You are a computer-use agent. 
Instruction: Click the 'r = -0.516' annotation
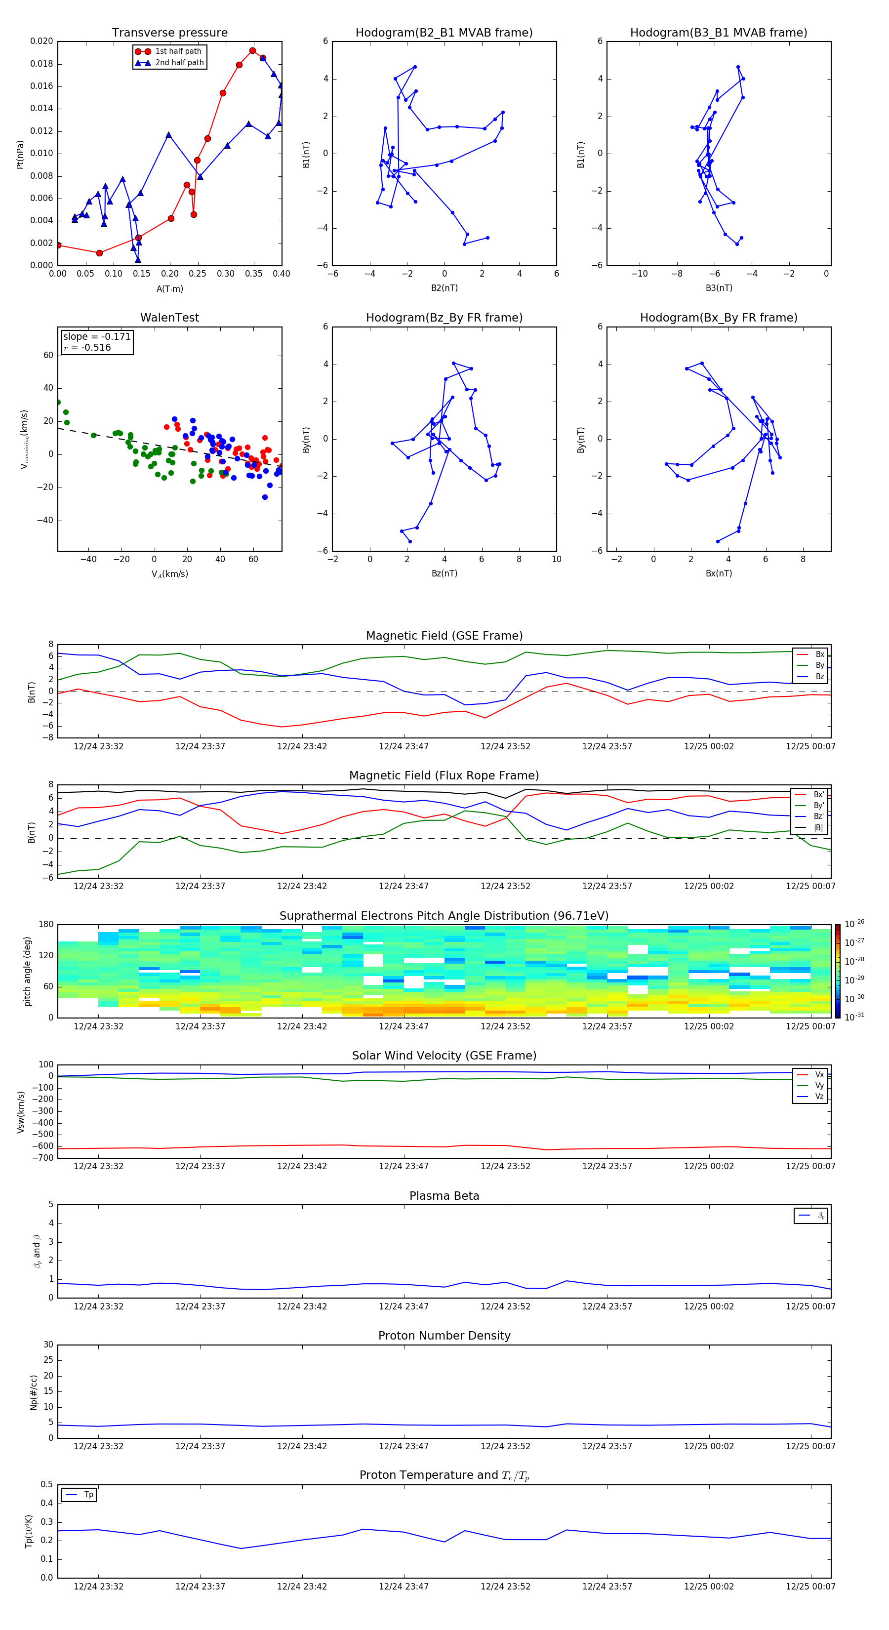click(87, 347)
